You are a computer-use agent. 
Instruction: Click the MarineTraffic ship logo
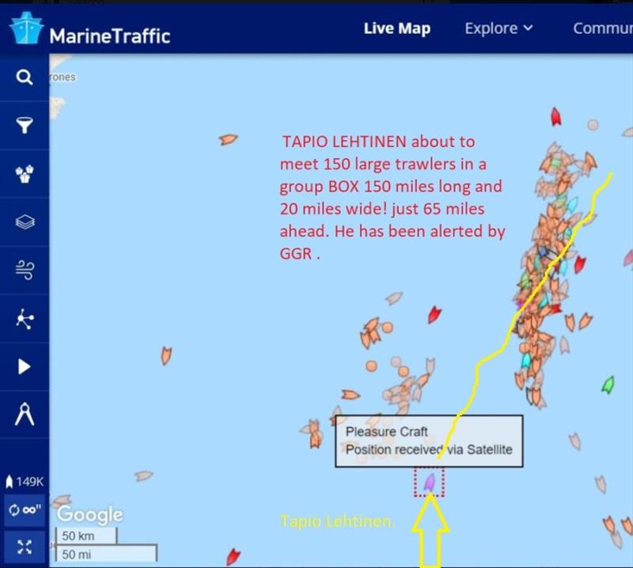click(x=27, y=28)
